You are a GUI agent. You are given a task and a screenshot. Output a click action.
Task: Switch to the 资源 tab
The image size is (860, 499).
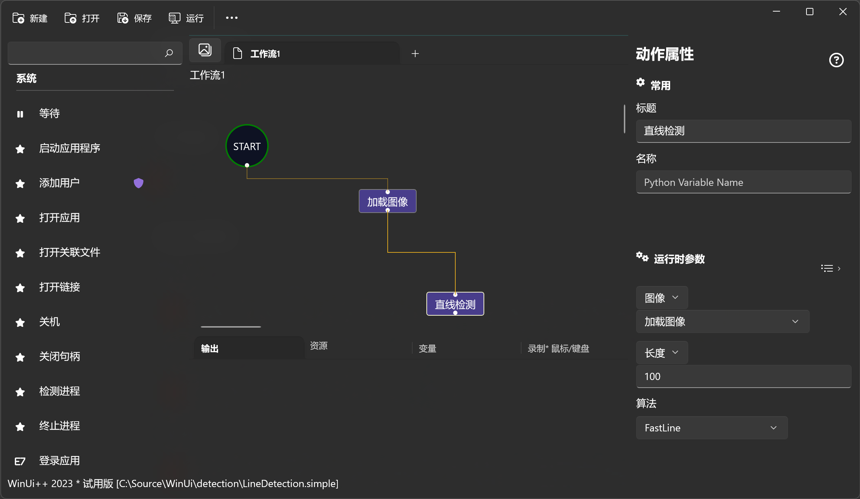click(x=319, y=346)
